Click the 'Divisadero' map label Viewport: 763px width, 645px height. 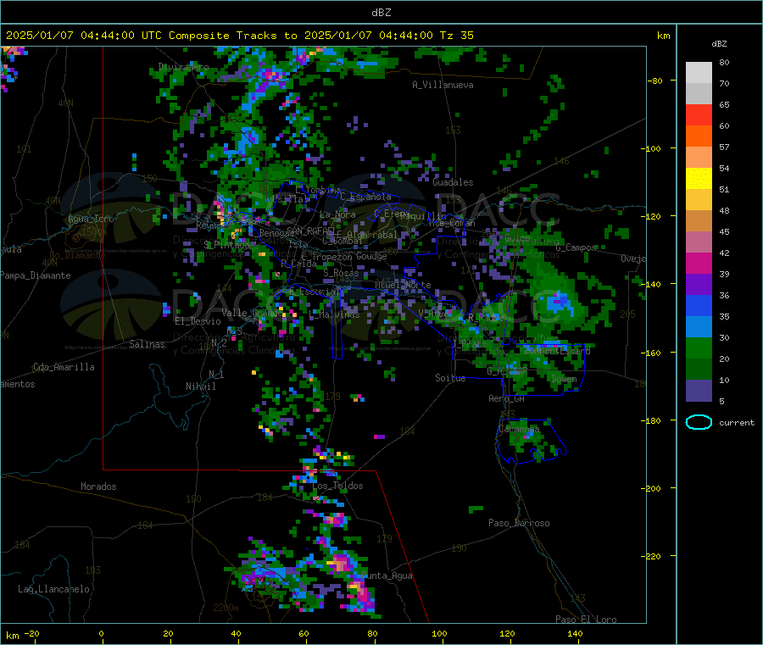pos(183,67)
